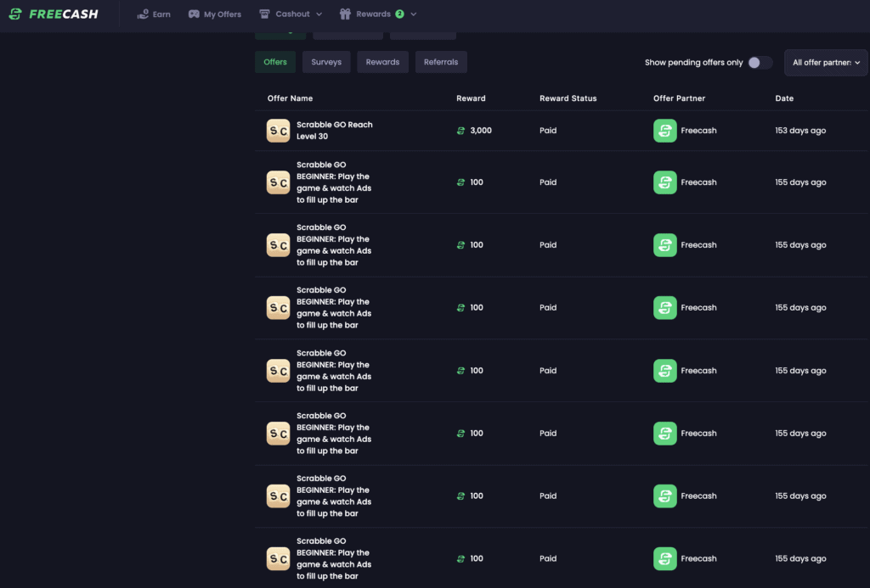Select the Rewards filter tab
The image size is (870, 588).
pyautogui.click(x=382, y=61)
